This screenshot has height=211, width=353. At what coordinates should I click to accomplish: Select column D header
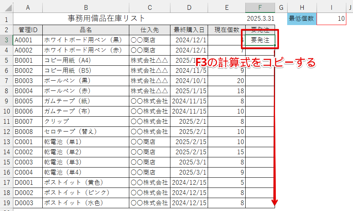coord(189,8)
